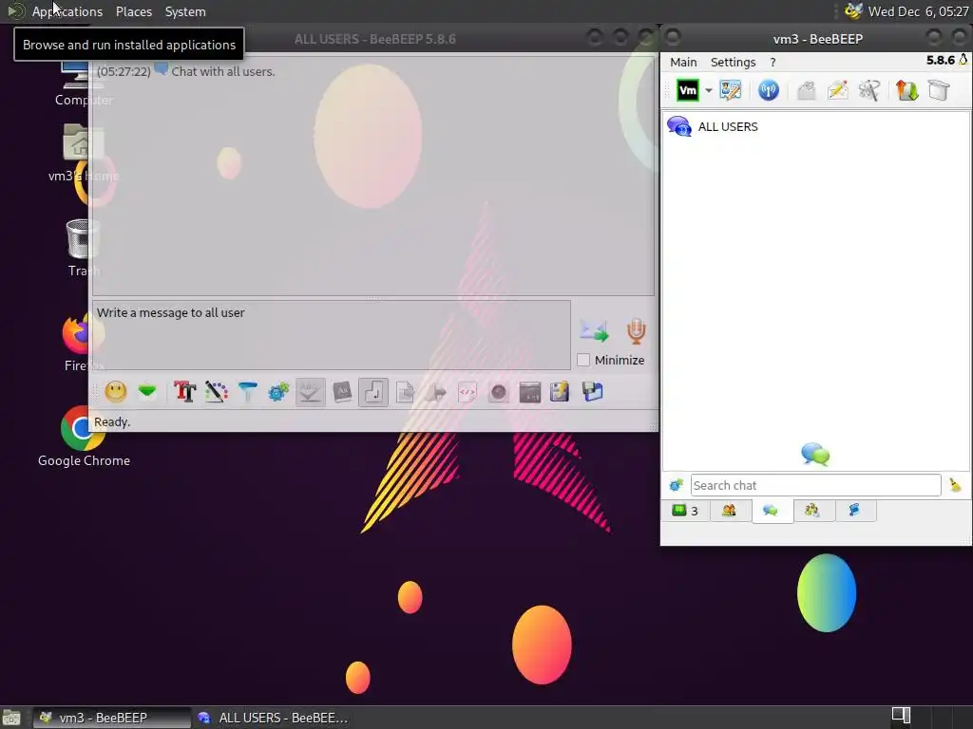This screenshot has height=729, width=973.
Task: Click the green down-arrow icon in chat toolbar
Action: click(x=147, y=392)
